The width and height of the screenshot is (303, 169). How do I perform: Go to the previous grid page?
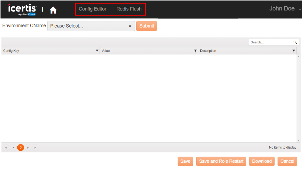point(13,148)
